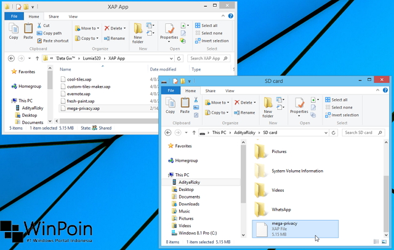
Task: Open View tab in SD card window
Action: [x=230, y=91]
